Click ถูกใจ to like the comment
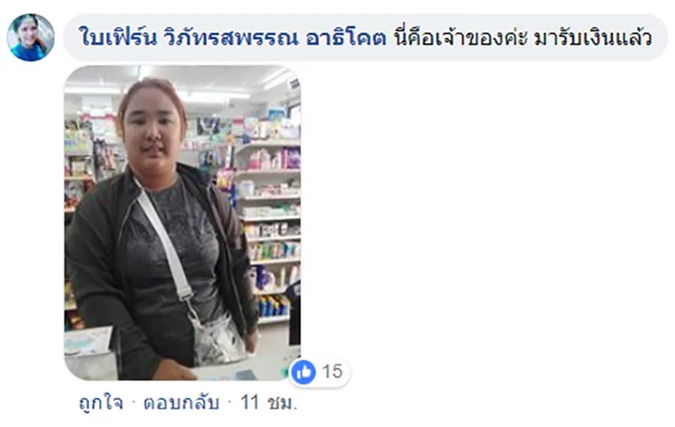Image resolution: width=675 pixels, height=427 pixels. click(x=101, y=402)
